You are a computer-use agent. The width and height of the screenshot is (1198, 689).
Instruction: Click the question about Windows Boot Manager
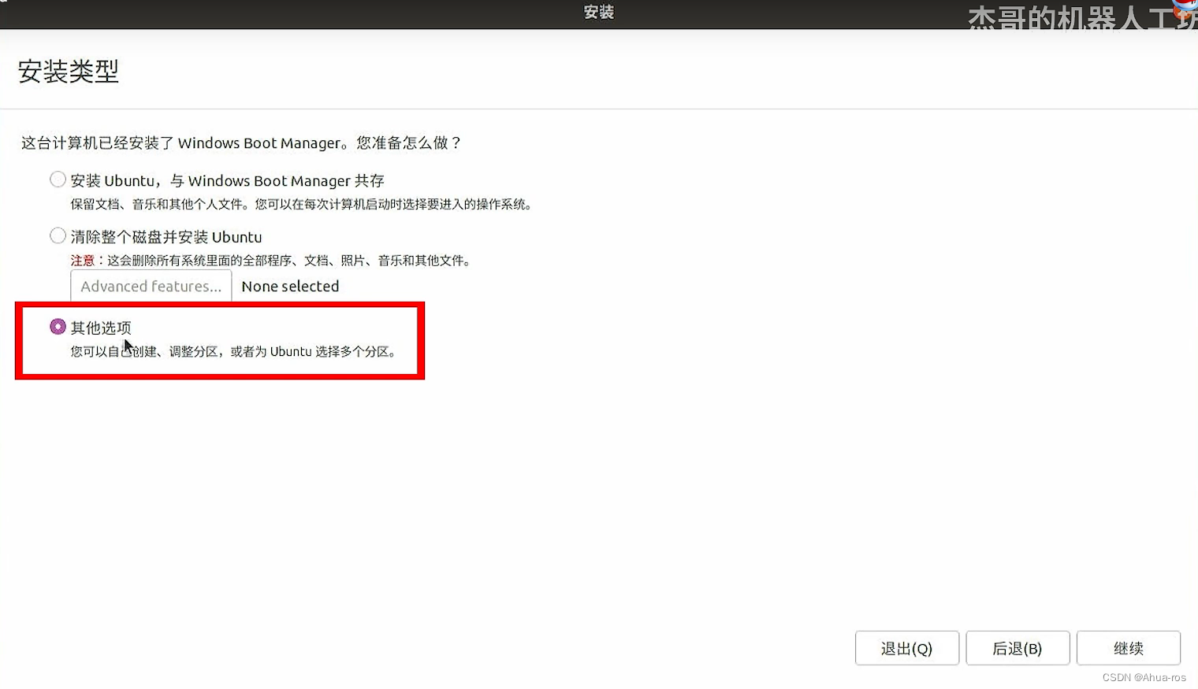tap(241, 143)
